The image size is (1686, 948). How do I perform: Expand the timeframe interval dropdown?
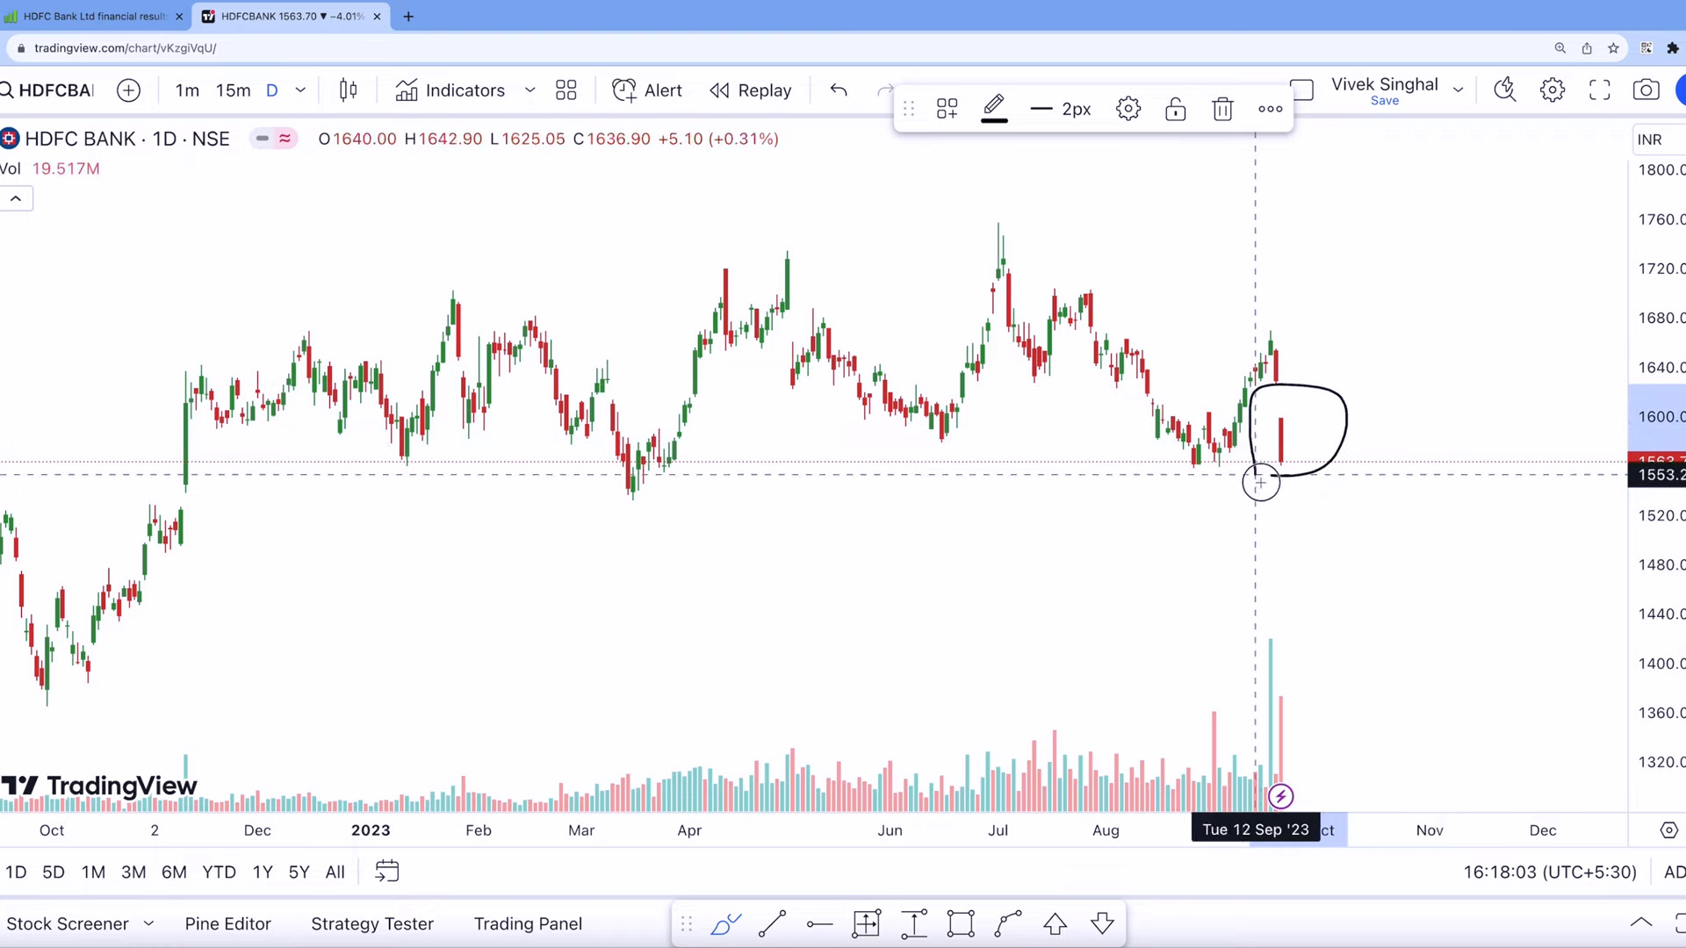(x=300, y=90)
